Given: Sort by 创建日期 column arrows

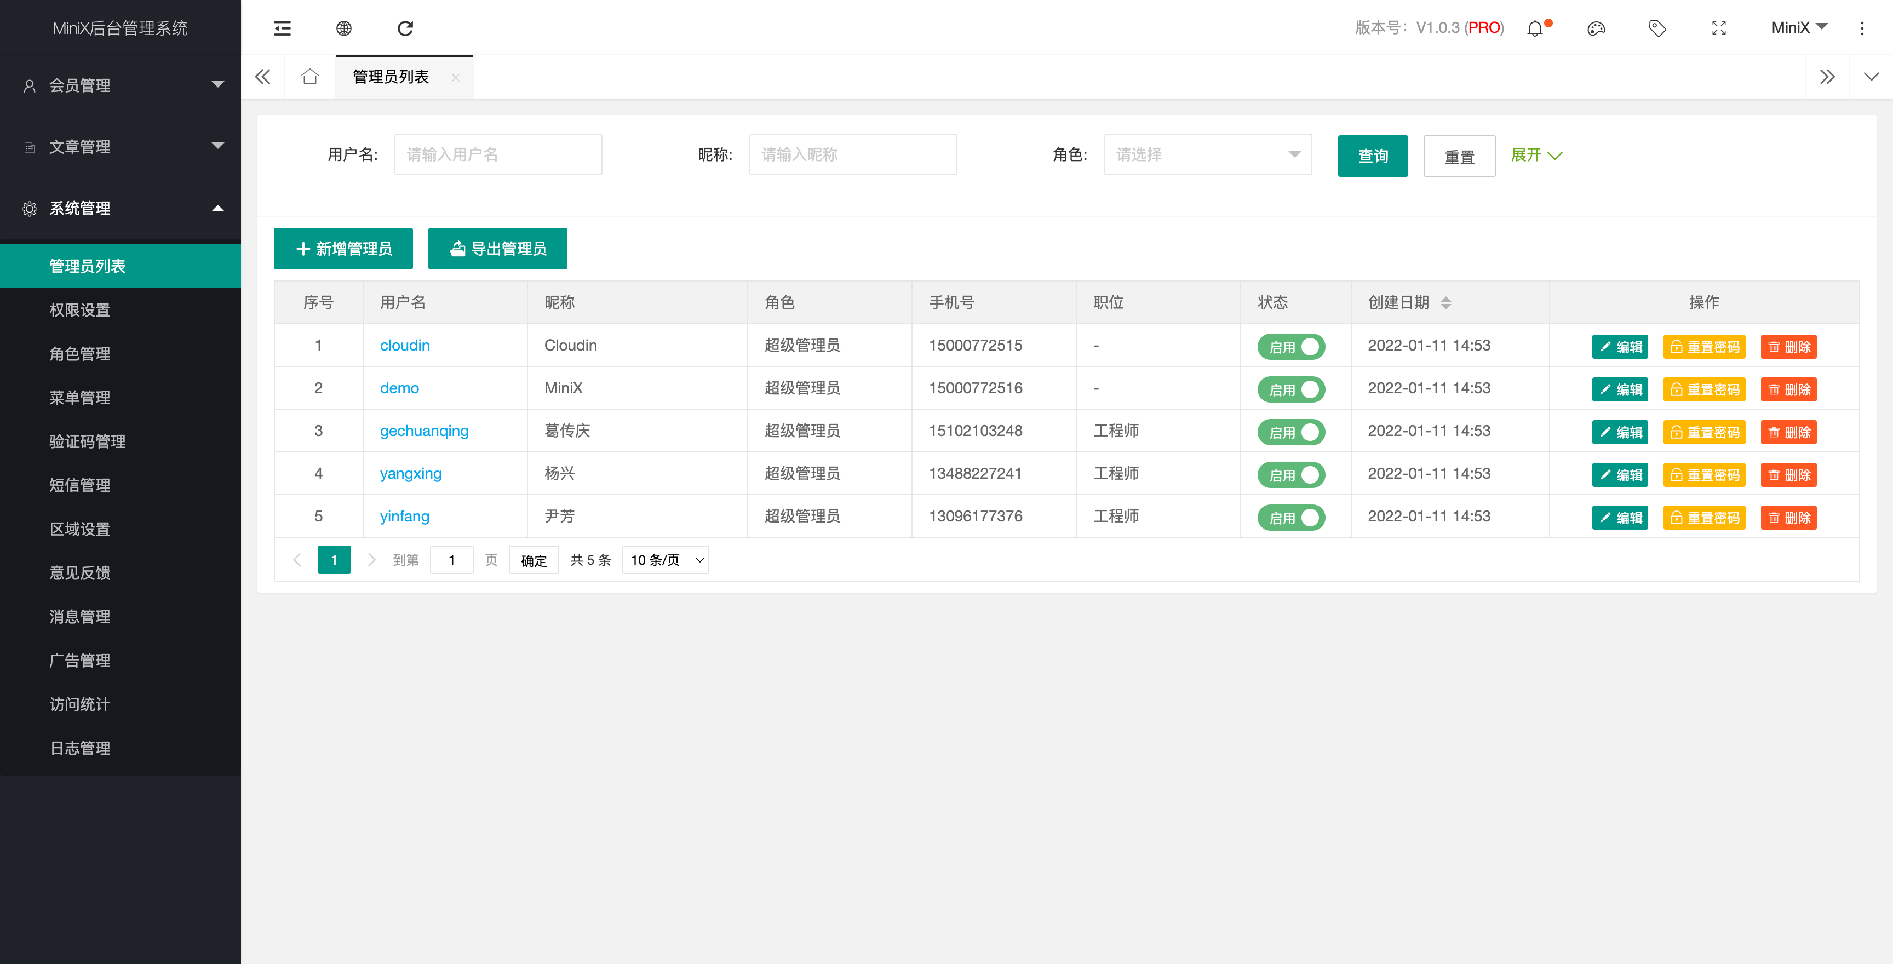Looking at the screenshot, I should point(1445,303).
